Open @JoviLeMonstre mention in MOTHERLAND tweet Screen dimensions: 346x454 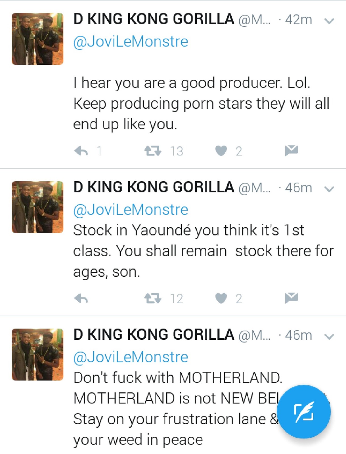(x=131, y=357)
